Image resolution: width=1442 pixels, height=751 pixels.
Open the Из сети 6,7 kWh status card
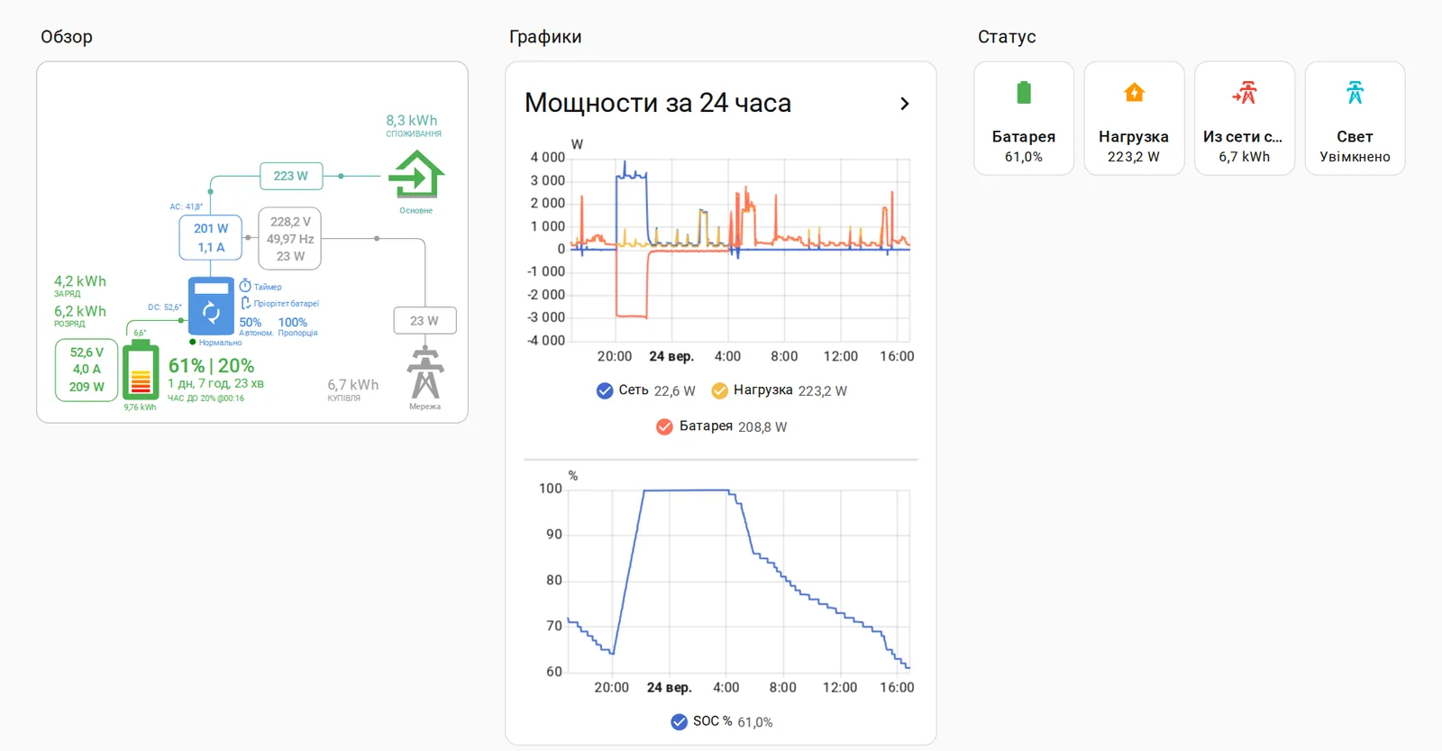coord(1245,118)
